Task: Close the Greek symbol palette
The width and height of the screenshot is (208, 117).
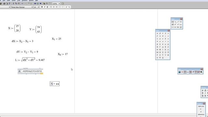Action: (169, 31)
